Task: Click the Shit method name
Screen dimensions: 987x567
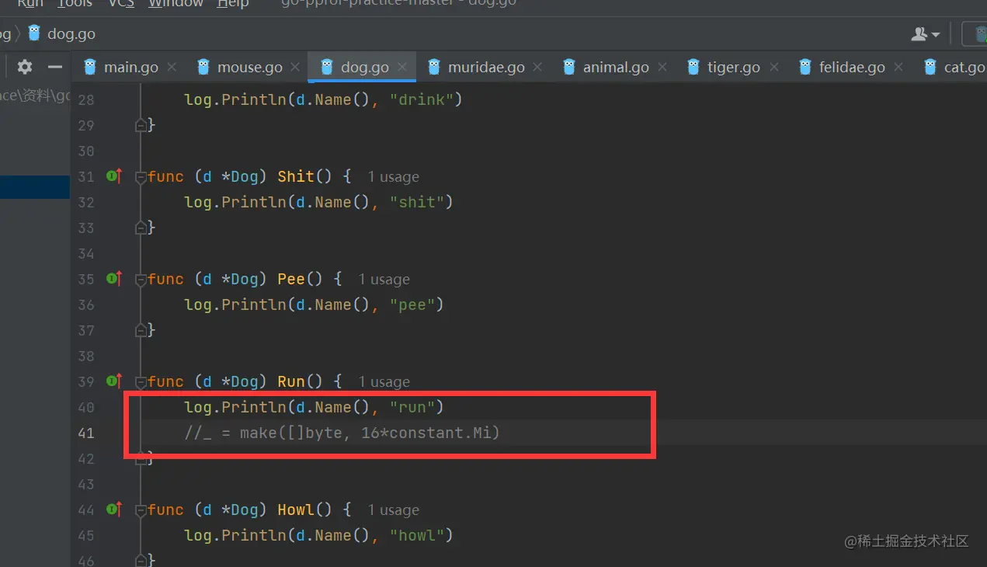Action: (296, 176)
